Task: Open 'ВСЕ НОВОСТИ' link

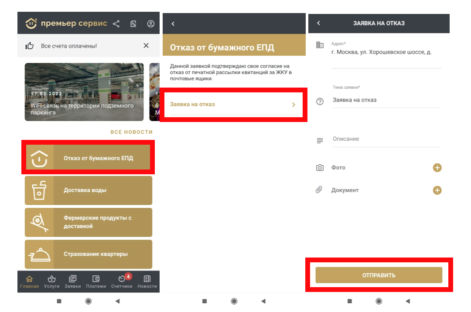Action: tap(131, 132)
